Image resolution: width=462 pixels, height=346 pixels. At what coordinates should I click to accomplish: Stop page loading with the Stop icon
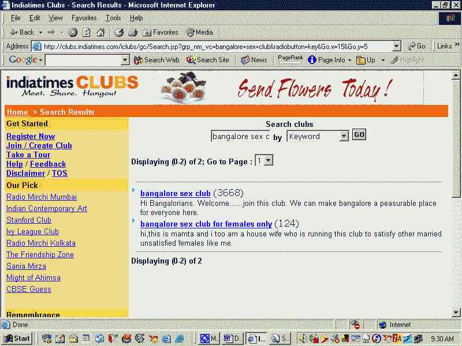(x=73, y=32)
